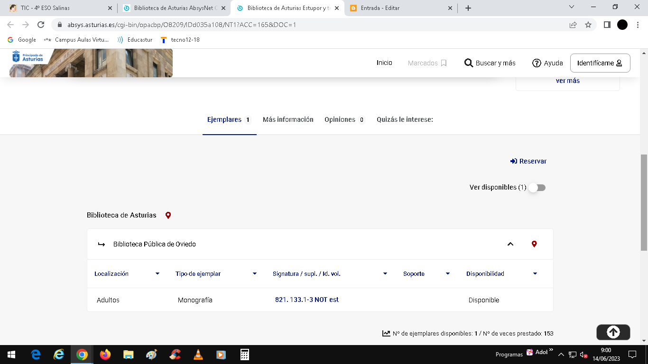Image resolution: width=648 pixels, height=364 pixels.
Task: Open Firefox from taskbar
Action: coord(105,355)
